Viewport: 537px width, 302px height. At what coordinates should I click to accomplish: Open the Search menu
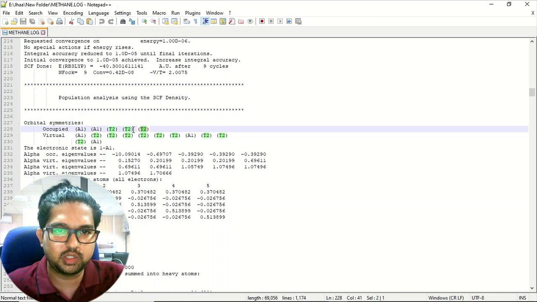point(35,13)
